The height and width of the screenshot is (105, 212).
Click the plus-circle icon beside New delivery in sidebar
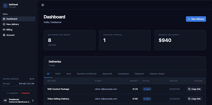click(4, 24)
